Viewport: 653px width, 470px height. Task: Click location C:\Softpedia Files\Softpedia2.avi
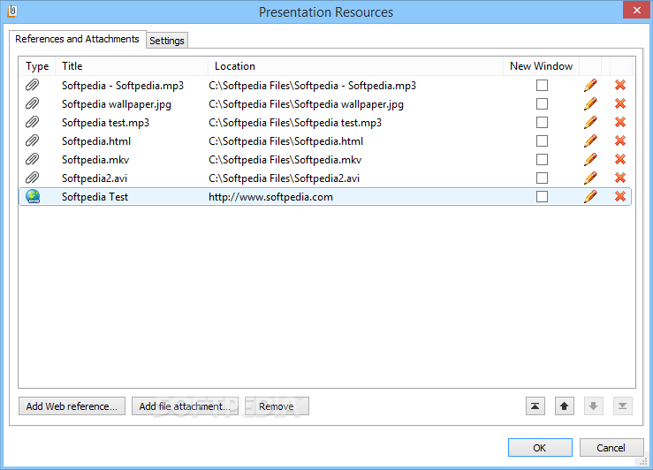click(x=284, y=178)
